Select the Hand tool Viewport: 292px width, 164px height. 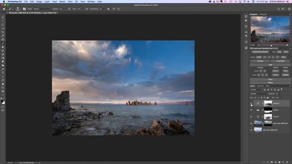point(3,84)
